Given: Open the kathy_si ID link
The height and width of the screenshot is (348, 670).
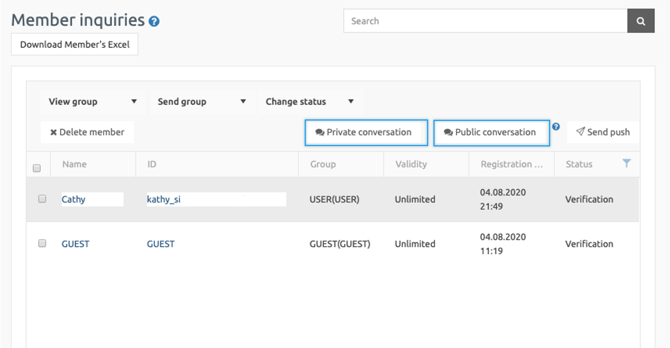Looking at the screenshot, I should tap(164, 199).
